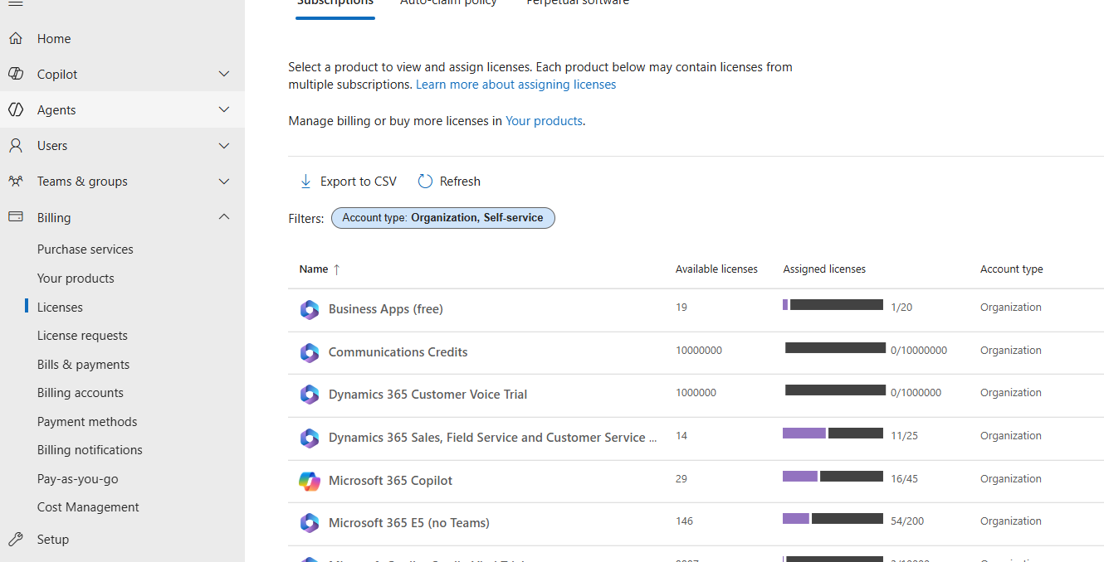
Task: Open Learn more about assigning licenses link
Action: coord(515,85)
